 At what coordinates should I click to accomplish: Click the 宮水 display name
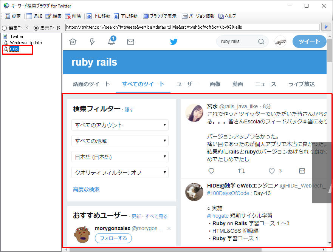pos(212,106)
